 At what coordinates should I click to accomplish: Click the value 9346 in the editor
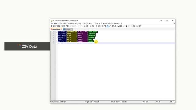pyautogui.click(x=69, y=35)
